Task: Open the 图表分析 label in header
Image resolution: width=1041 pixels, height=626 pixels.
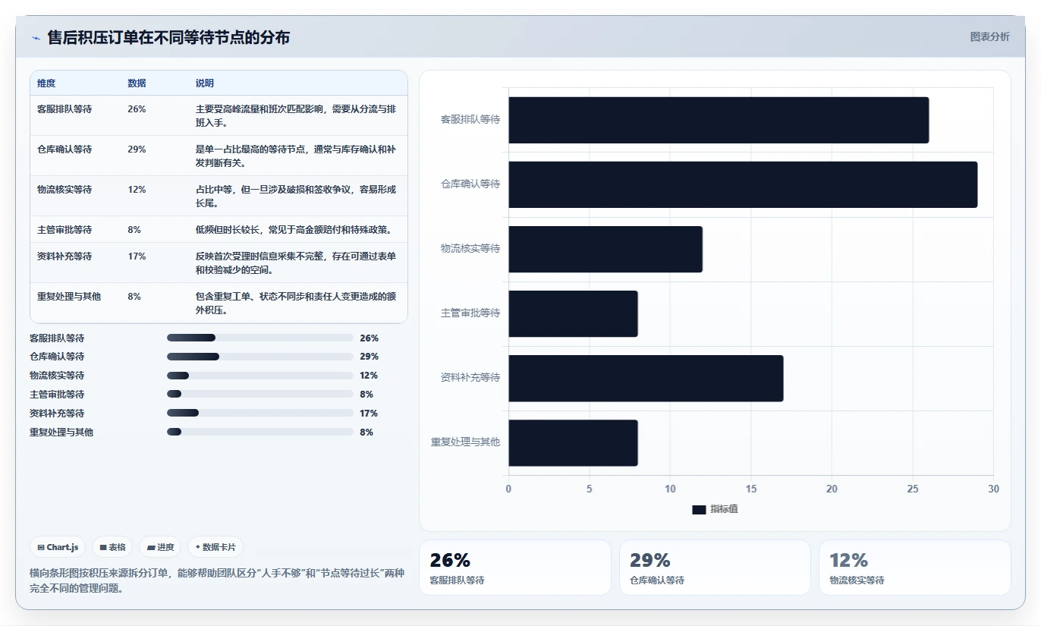Action: [989, 36]
